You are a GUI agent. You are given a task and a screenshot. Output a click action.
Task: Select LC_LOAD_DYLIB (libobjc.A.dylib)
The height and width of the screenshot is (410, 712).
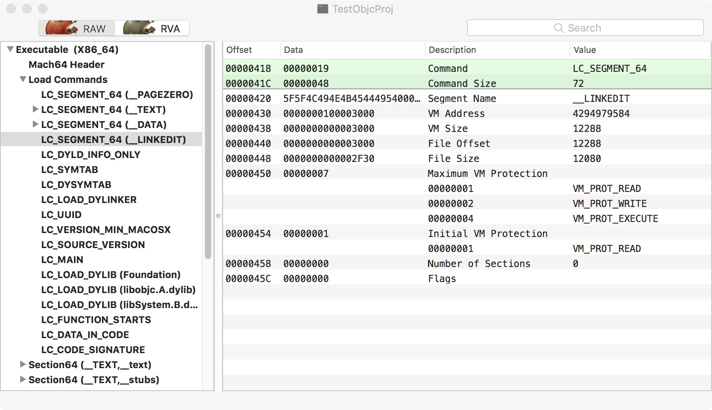[118, 290]
